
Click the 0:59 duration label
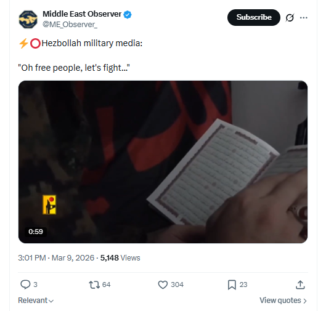[x=36, y=232]
